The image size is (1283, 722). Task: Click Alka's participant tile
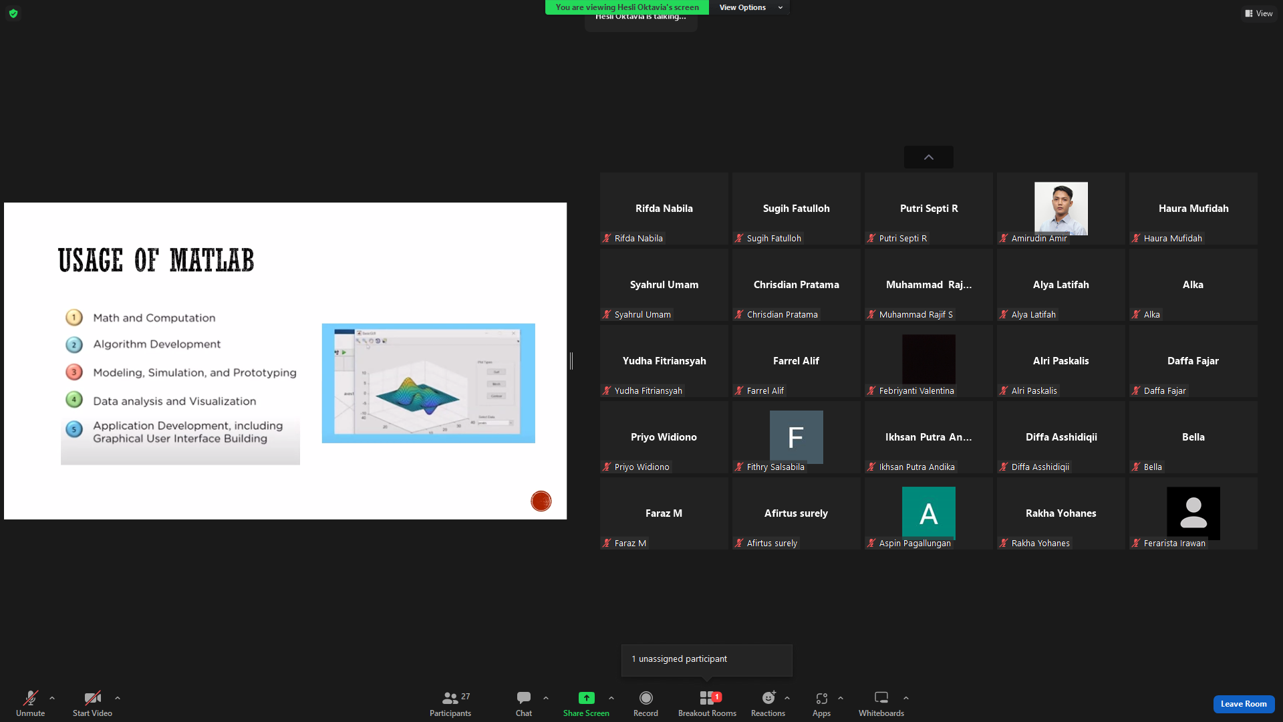coord(1193,285)
